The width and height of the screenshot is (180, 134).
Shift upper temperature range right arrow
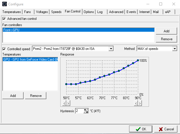(140, 103)
